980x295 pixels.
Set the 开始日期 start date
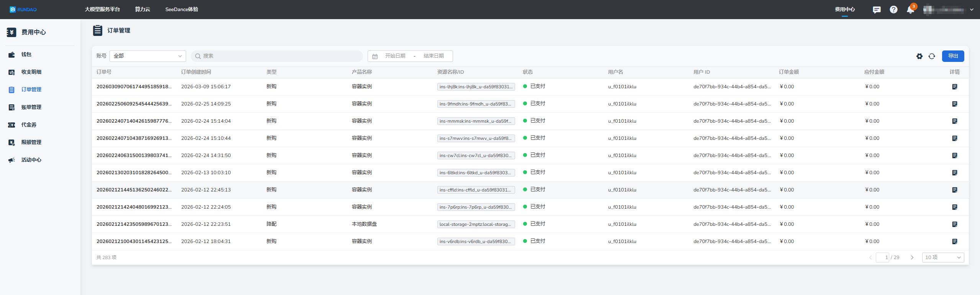[x=395, y=56]
